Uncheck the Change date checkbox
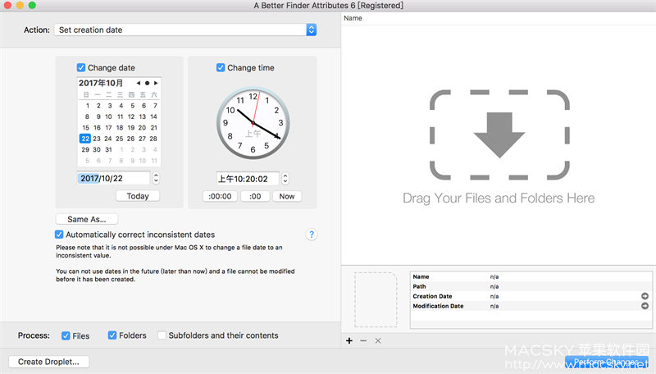The image size is (656, 374). click(x=80, y=67)
